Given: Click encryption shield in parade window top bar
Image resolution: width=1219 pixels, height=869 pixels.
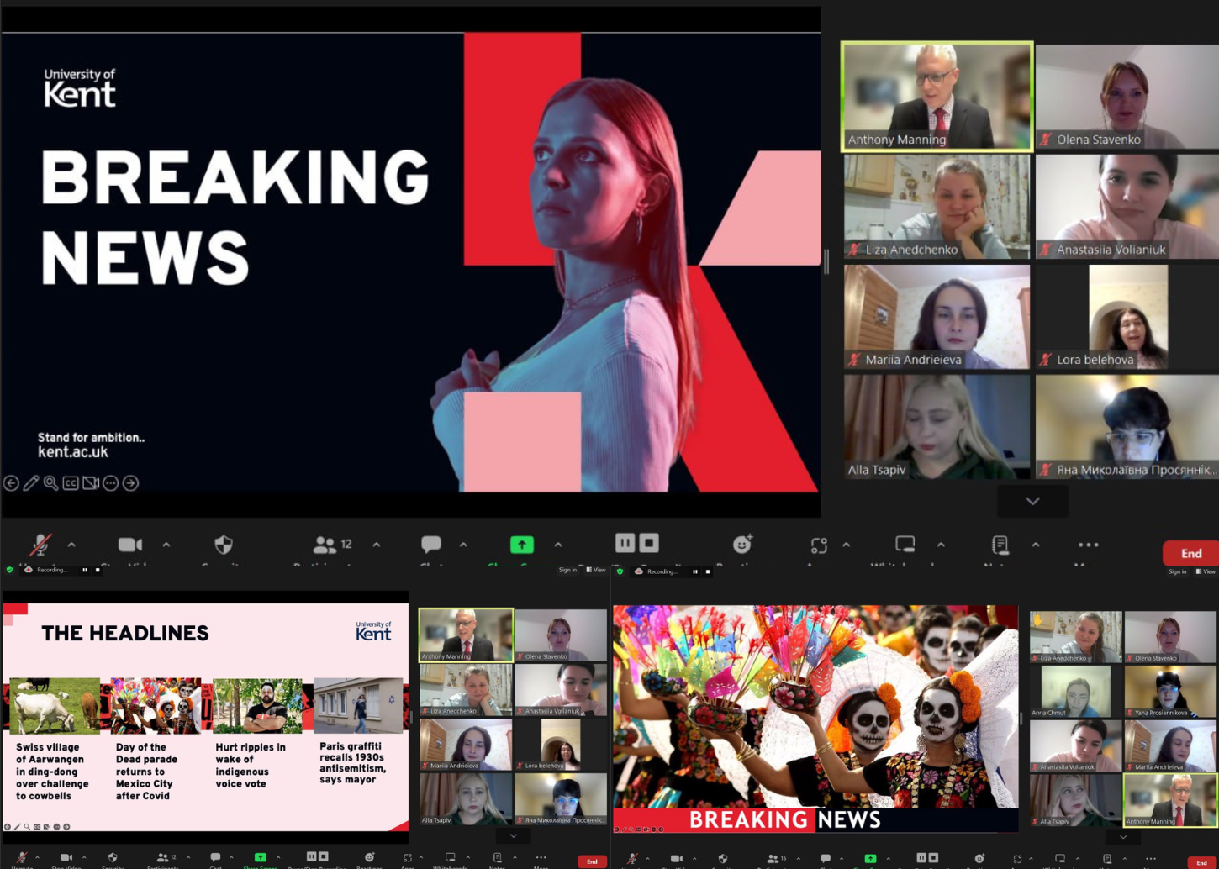Looking at the screenshot, I should pyautogui.click(x=620, y=571).
